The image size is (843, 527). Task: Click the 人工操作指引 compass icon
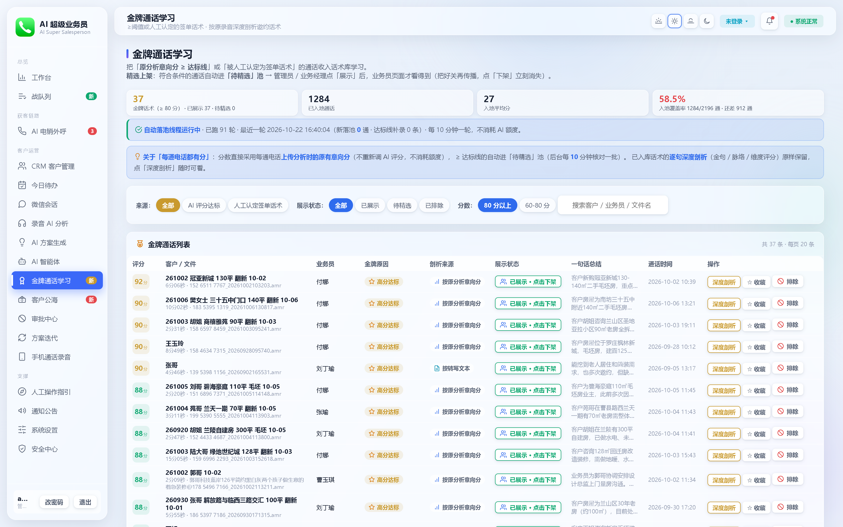tap(22, 392)
